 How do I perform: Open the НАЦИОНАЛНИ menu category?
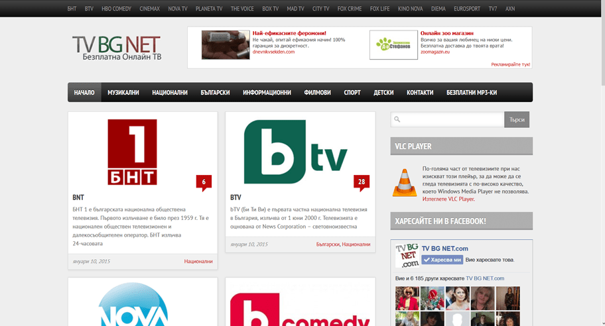(x=170, y=93)
